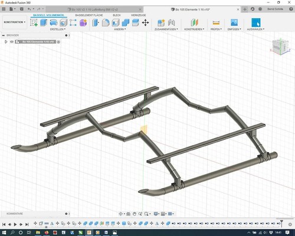This screenshot has width=295, height=236.
Task: Open the grid and snaps dropdown
Action: coord(163,214)
